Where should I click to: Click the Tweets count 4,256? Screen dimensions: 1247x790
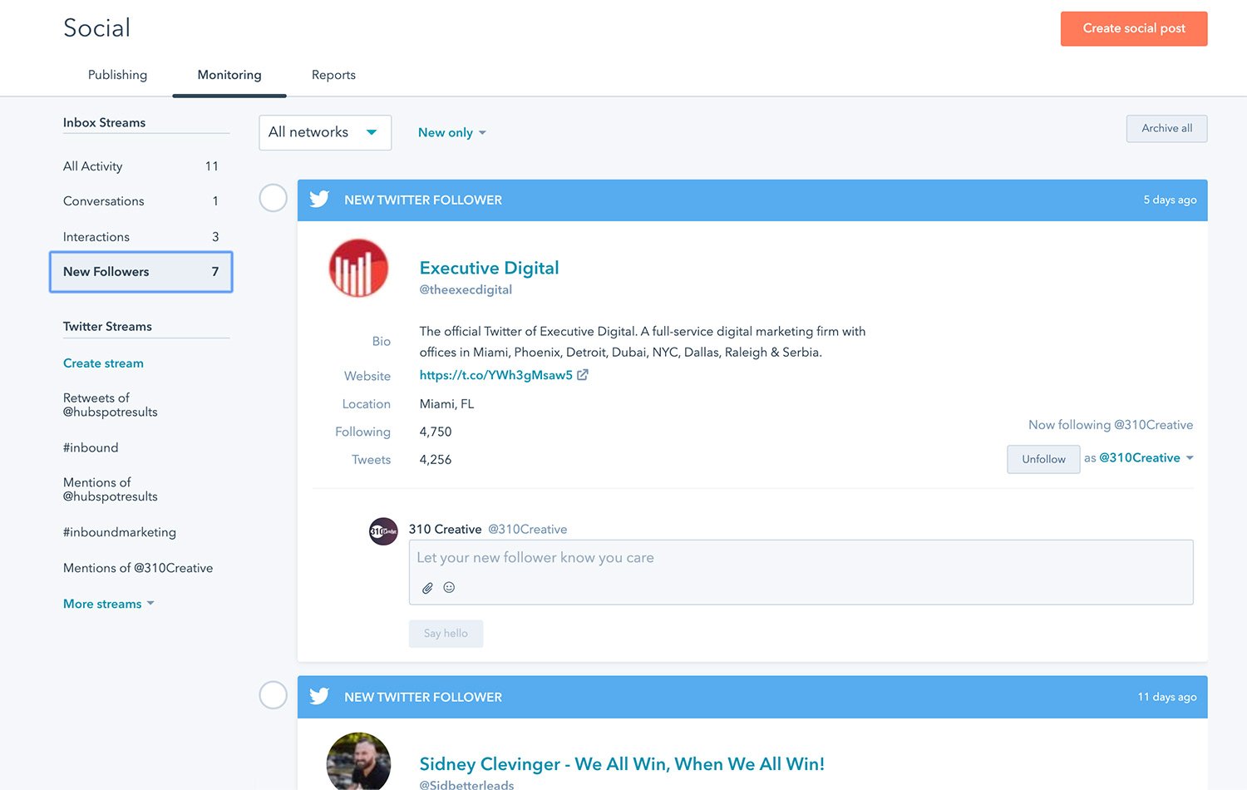[436, 460]
